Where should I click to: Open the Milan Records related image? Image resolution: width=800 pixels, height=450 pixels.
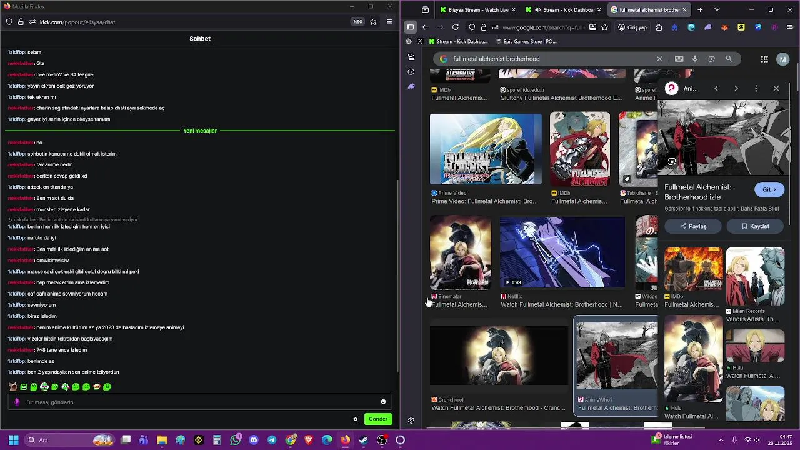755,276
